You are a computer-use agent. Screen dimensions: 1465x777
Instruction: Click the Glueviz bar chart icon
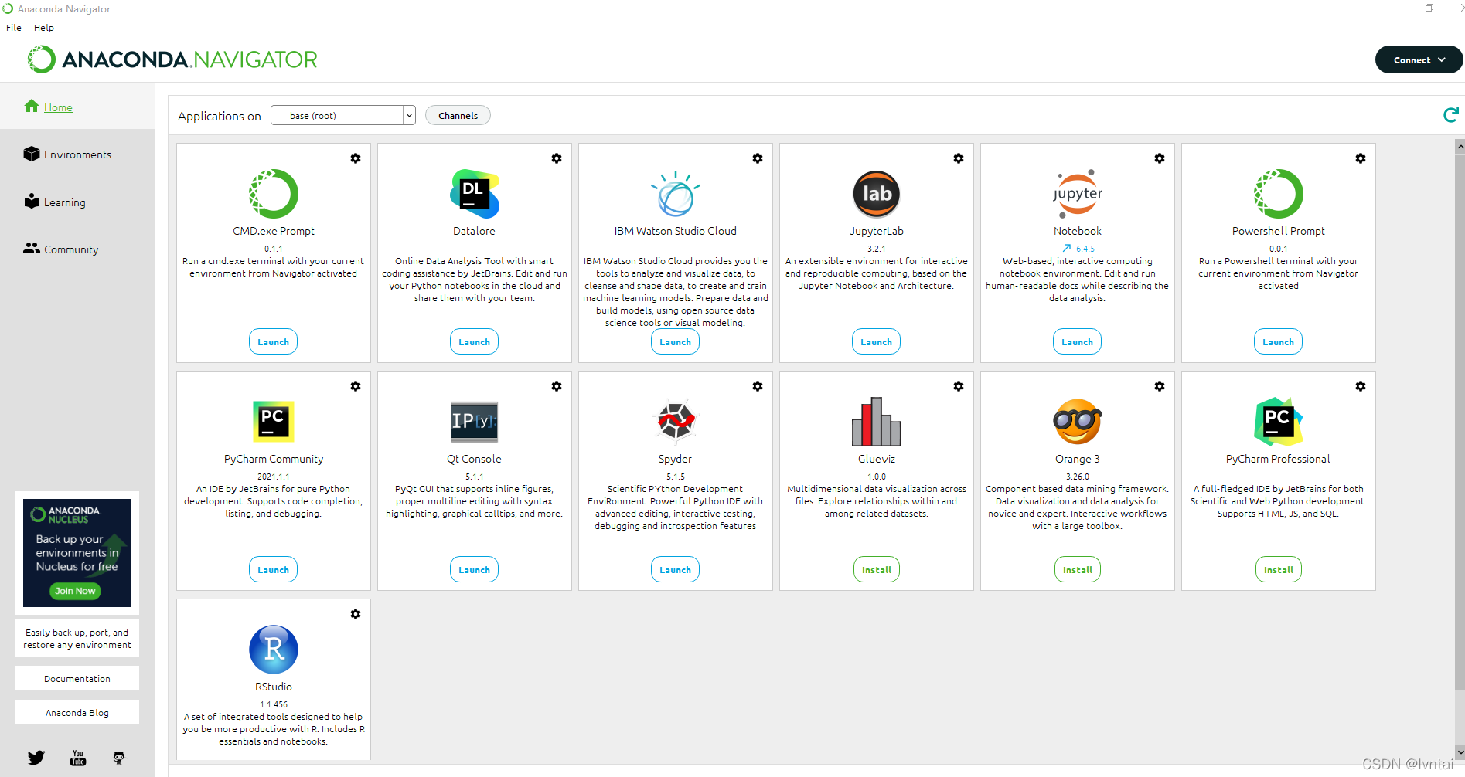[877, 422]
